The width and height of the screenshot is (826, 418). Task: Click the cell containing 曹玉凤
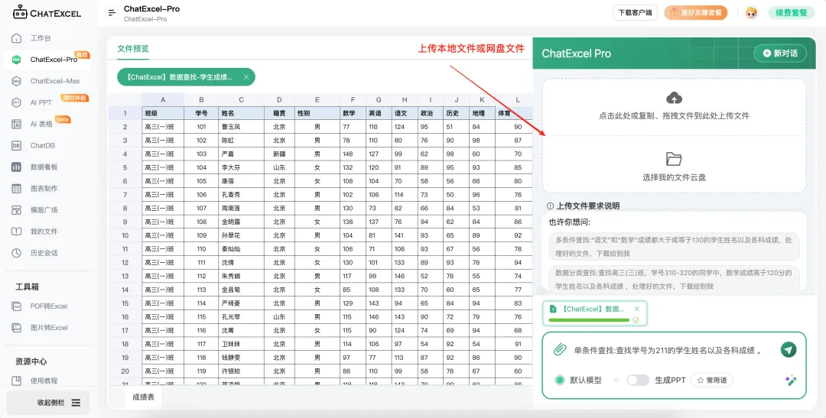click(x=241, y=127)
